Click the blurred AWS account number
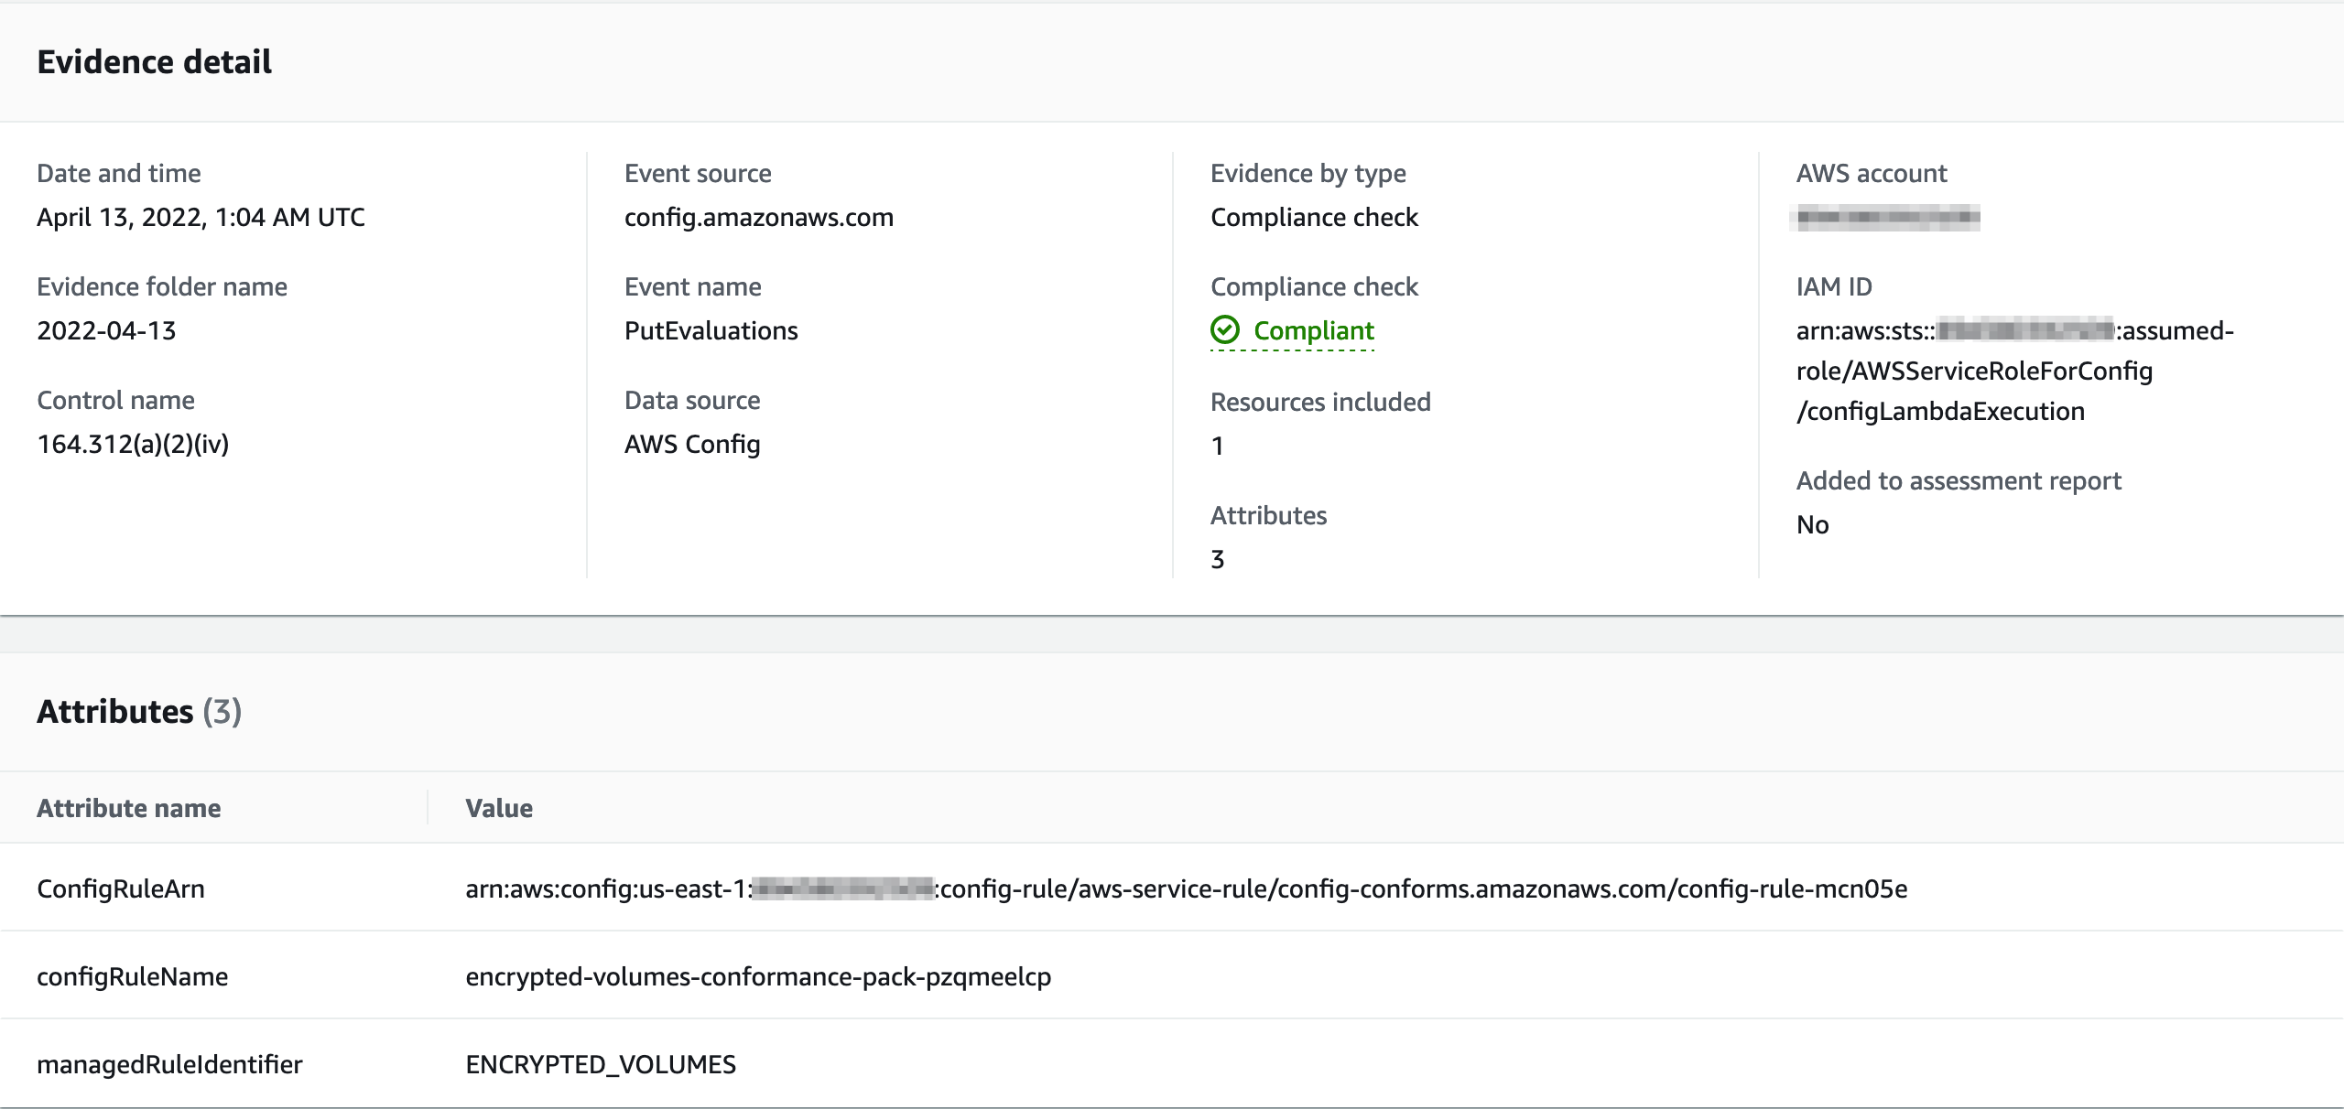Image resolution: width=2344 pixels, height=1109 pixels. pyautogui.click(x=1887, y=218)
